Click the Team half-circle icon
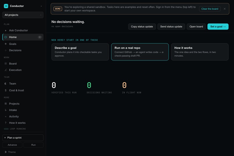Image resolution: width=234 pixels, height=156 pixels. (6, 84)
